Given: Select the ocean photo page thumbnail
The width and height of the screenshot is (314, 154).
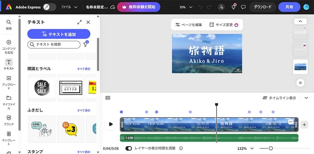Looking at the screenshot, I should point(300,67).
